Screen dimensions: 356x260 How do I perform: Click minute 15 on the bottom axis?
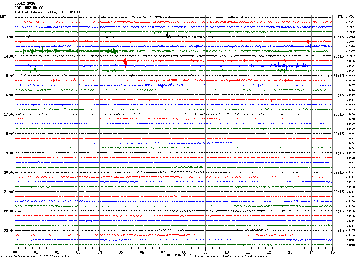click(332, 252)
